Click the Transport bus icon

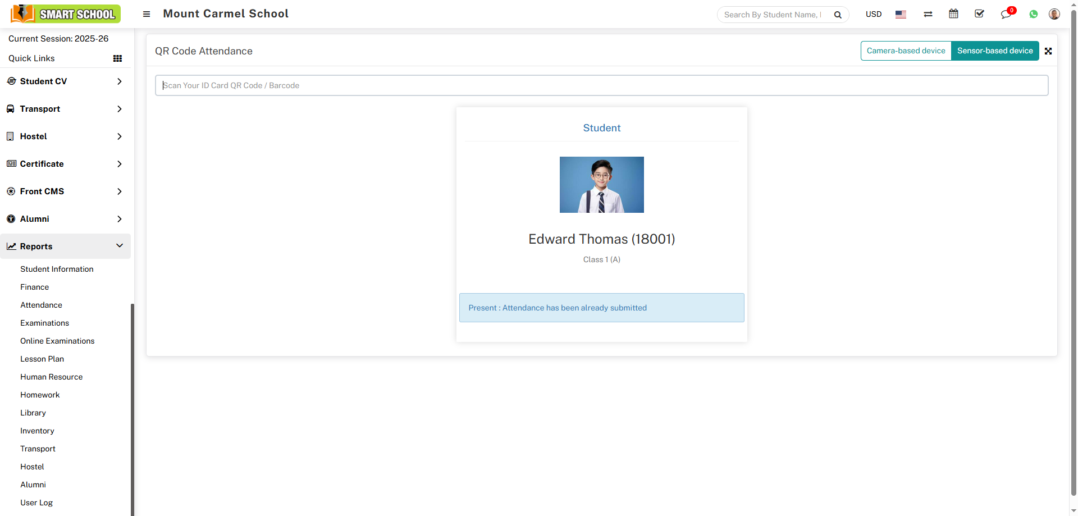coord(11,109)
